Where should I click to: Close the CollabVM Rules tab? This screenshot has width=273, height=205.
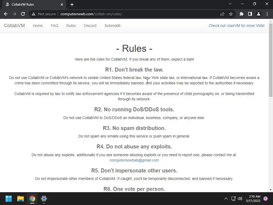(x=62, y=5)
